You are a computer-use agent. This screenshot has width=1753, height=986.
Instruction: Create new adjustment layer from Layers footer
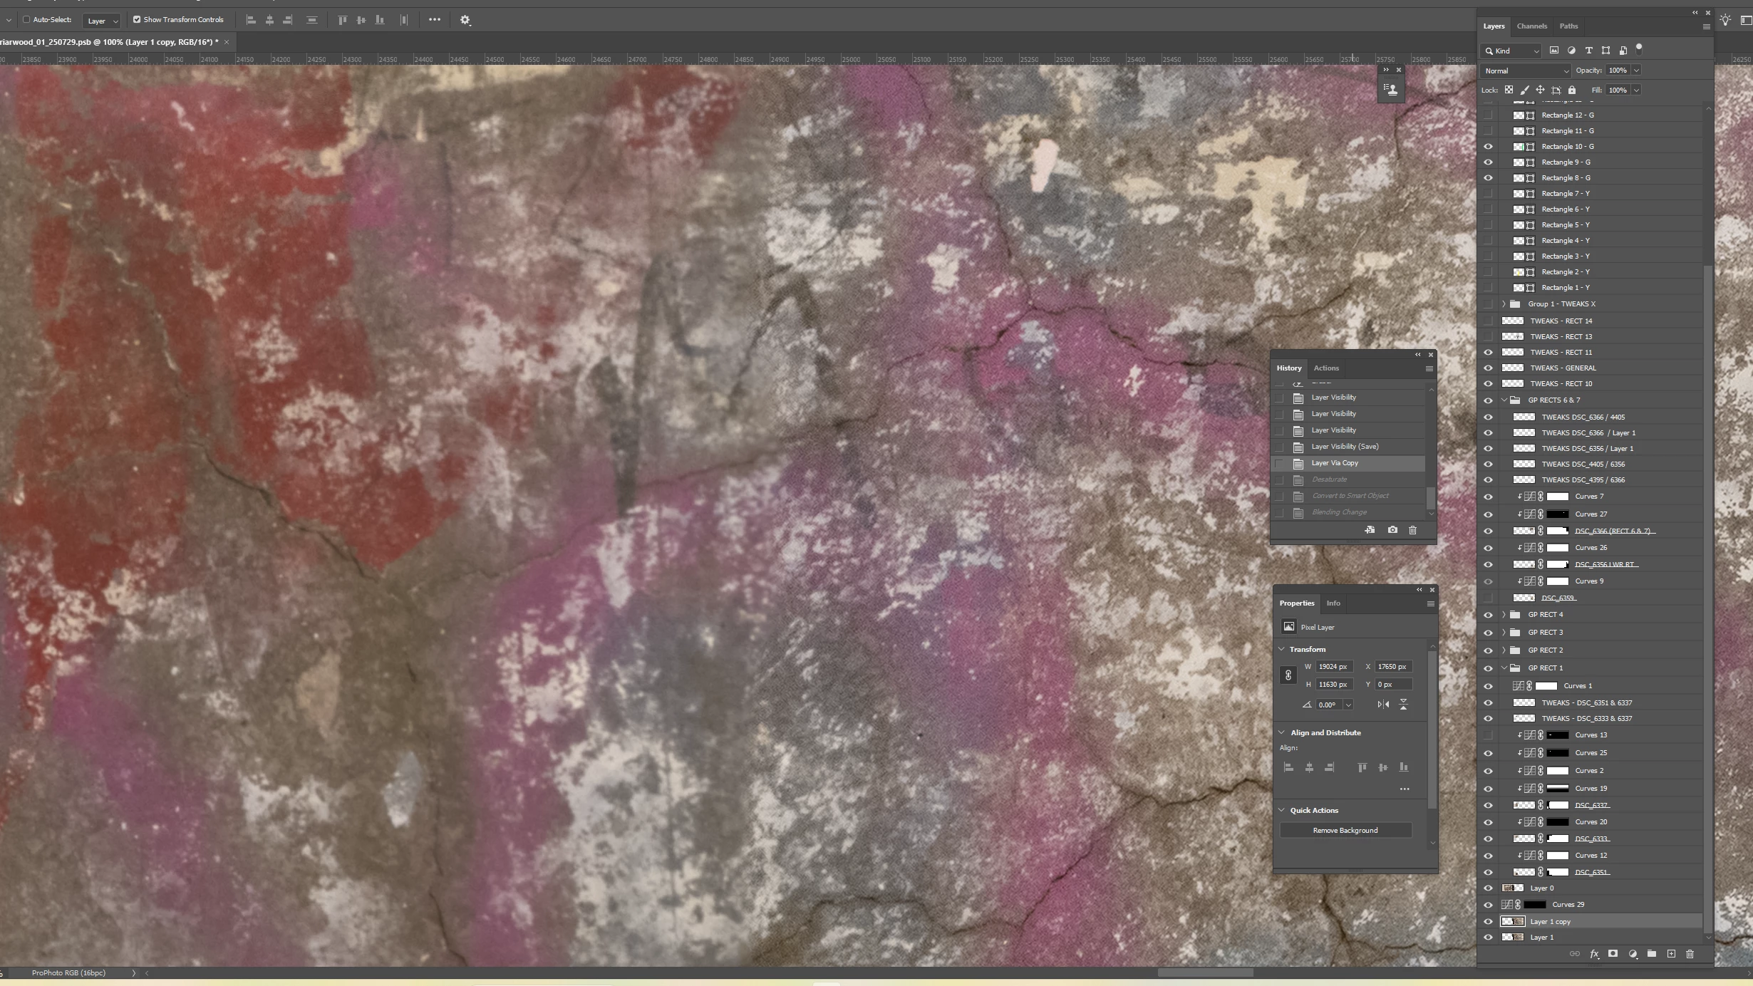tap(1633, 954)
